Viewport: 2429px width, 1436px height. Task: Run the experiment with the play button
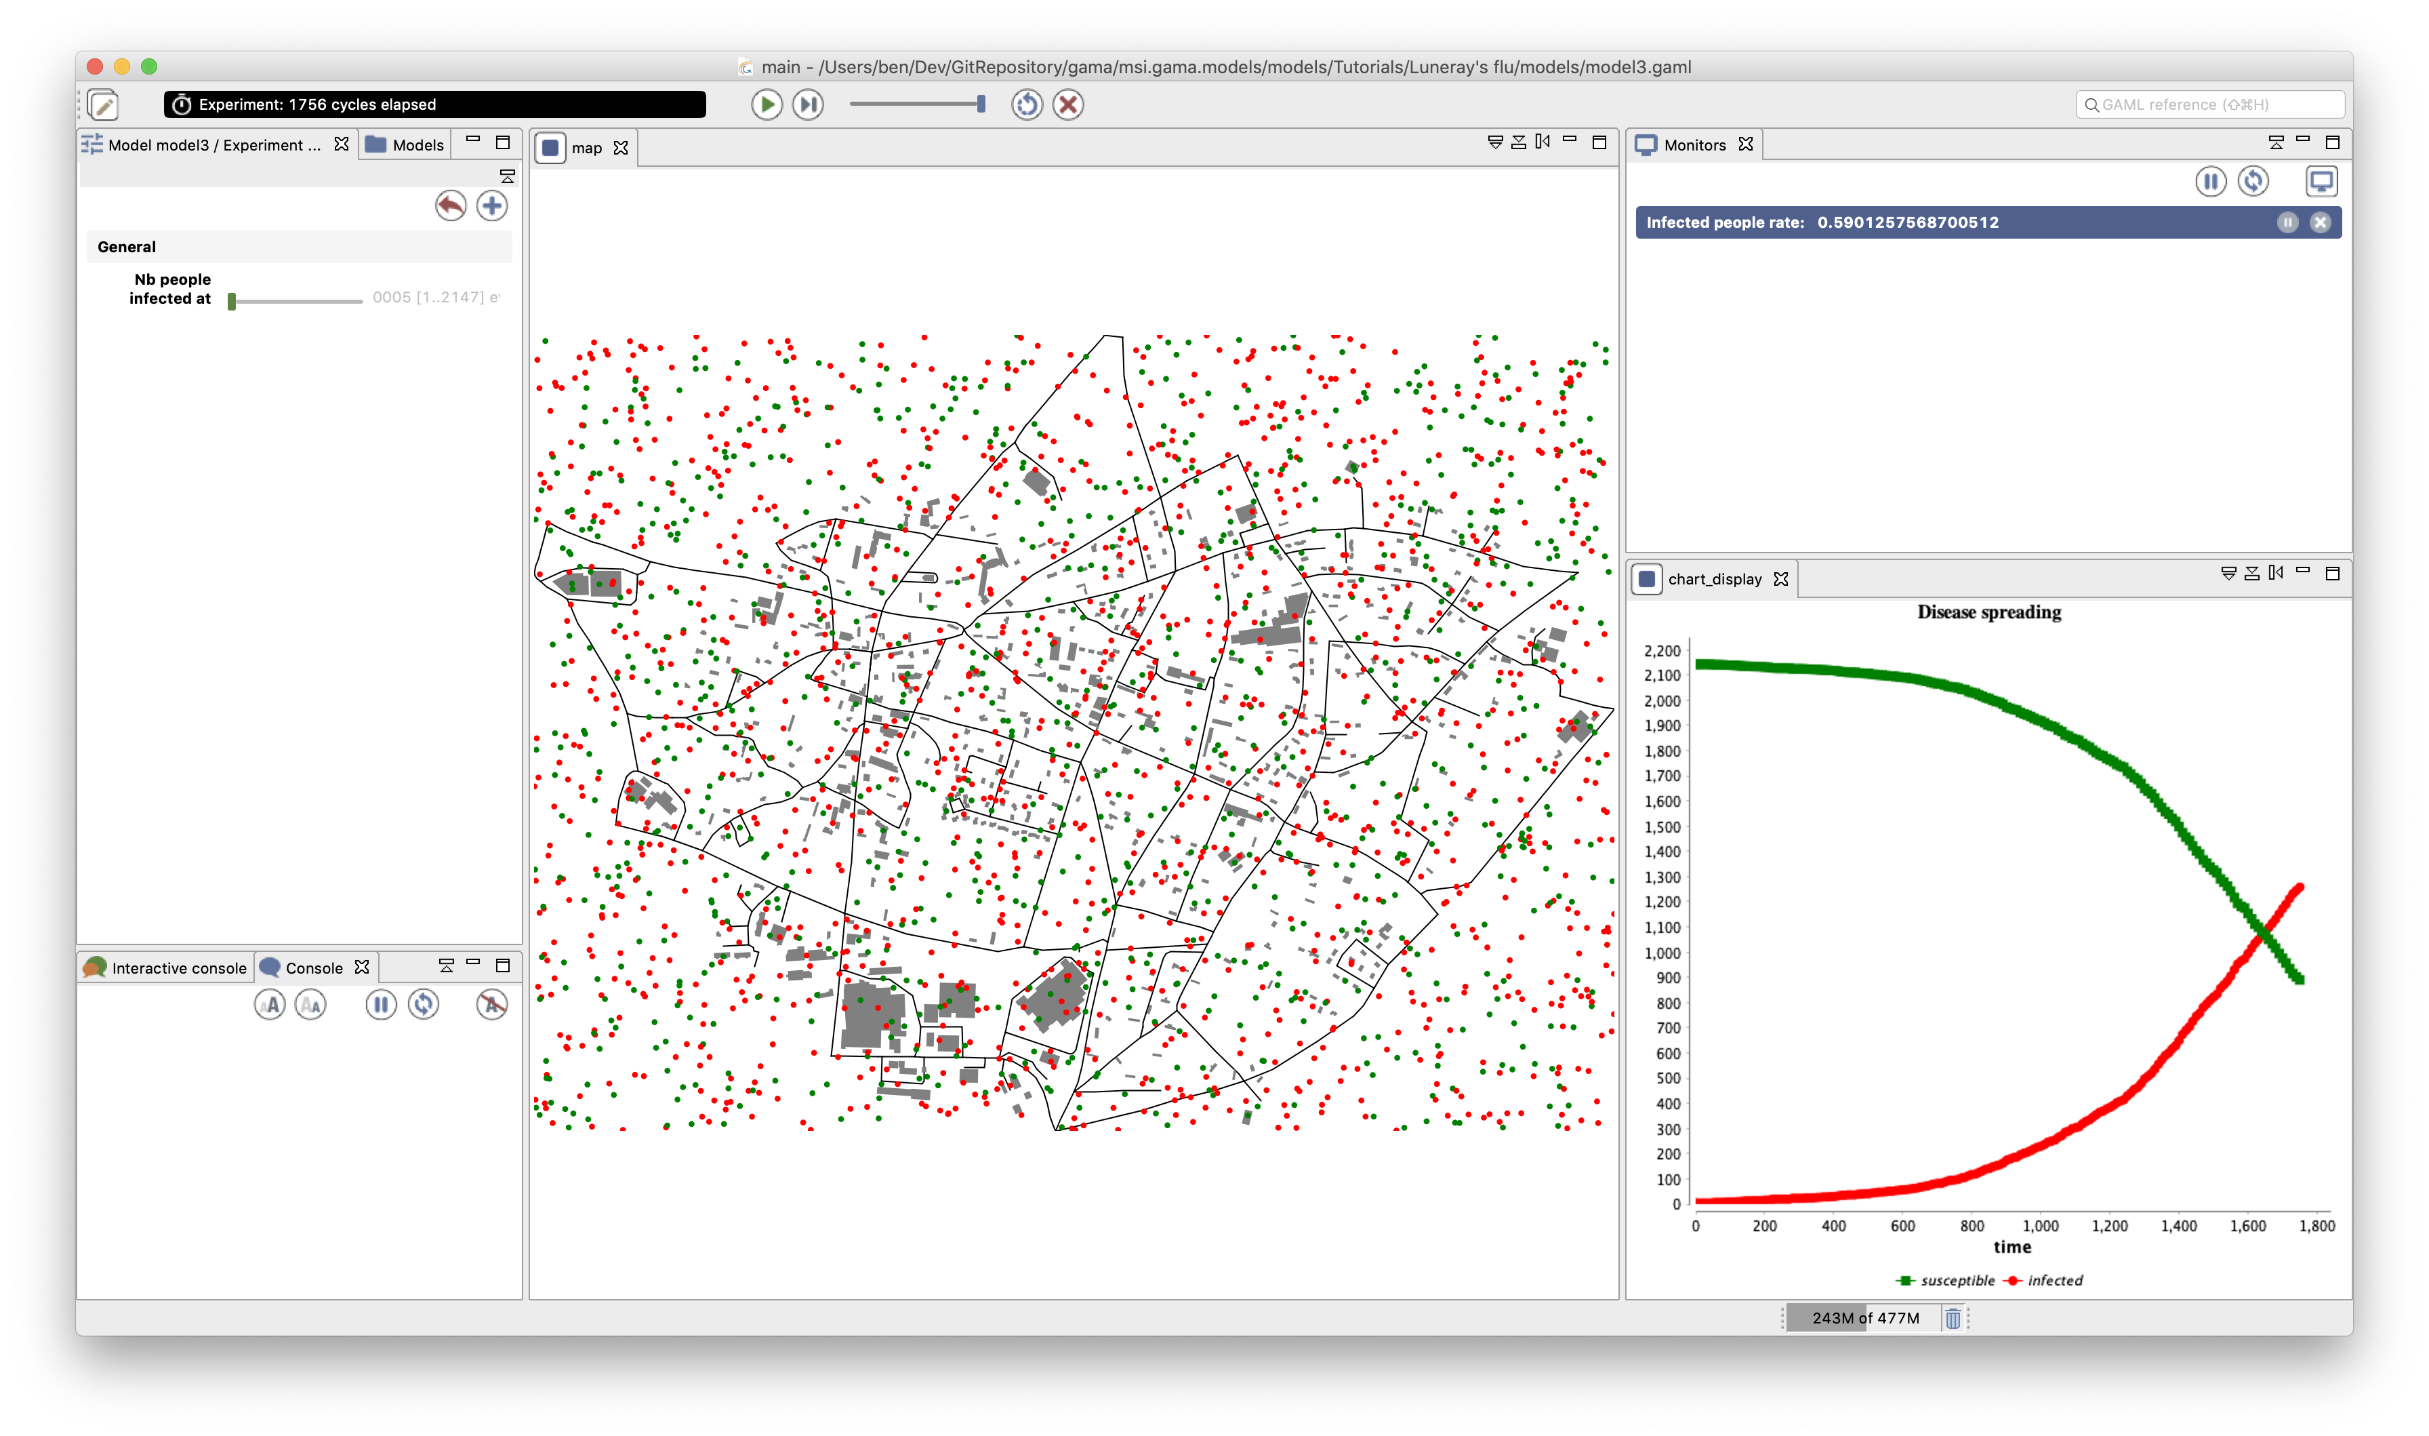766,104
